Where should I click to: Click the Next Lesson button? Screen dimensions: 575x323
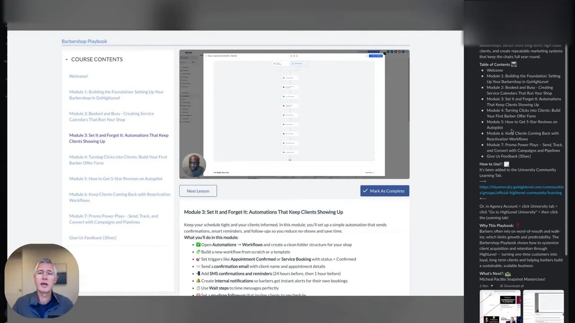198,191
